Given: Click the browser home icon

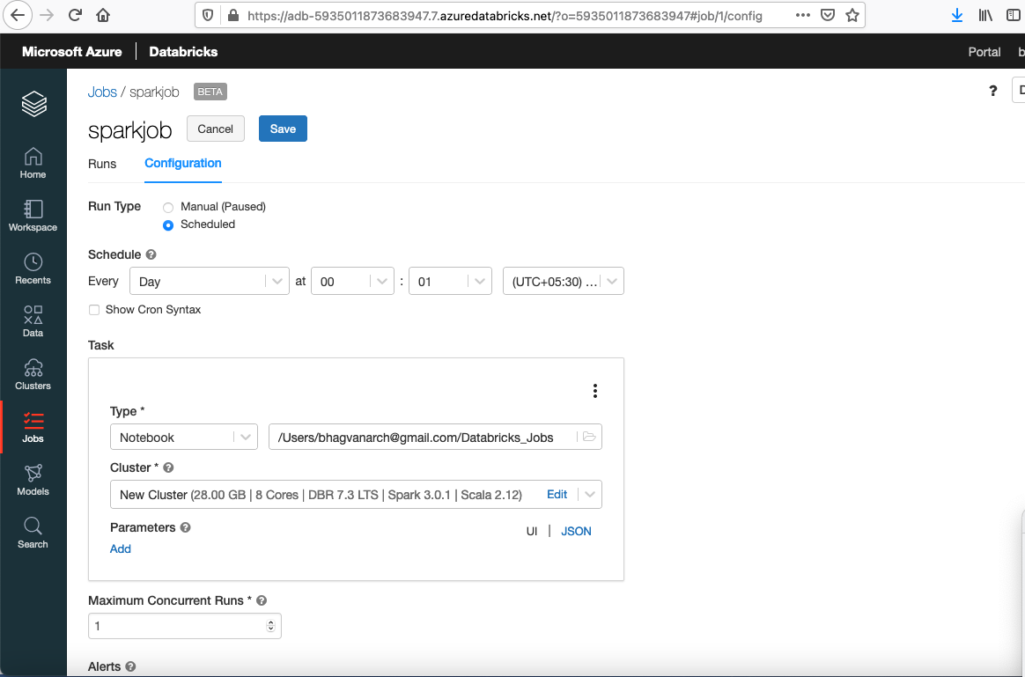Looking at the screenshot, I should (103, 15).
